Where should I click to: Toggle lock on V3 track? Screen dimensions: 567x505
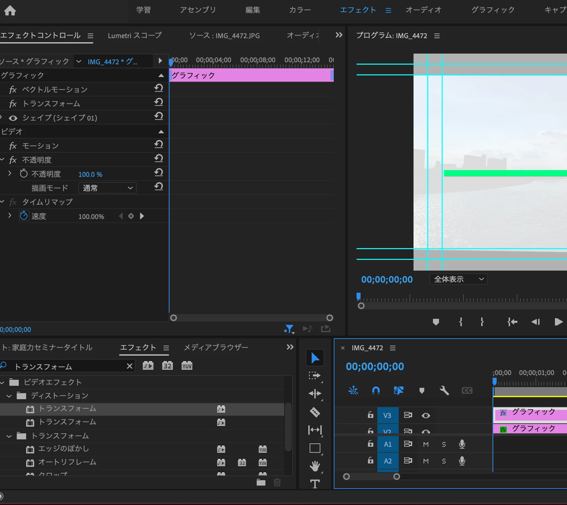(371, 415)
